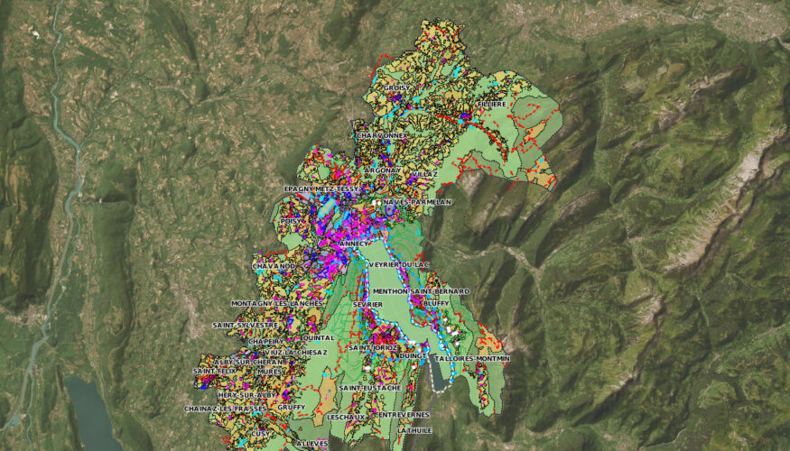Viewport: 790px width, 451px height.
Task: Select the SAINT-SYLVESTRE label
Action: [x=246, y=326]
